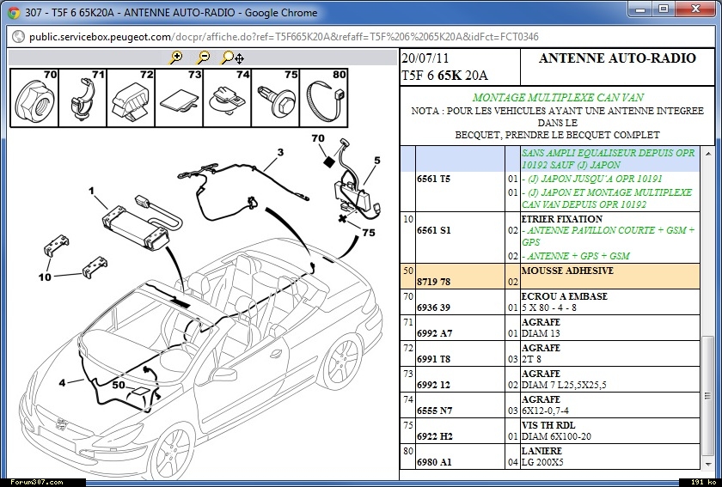Click index number 10 in parts table

point(408,219)
